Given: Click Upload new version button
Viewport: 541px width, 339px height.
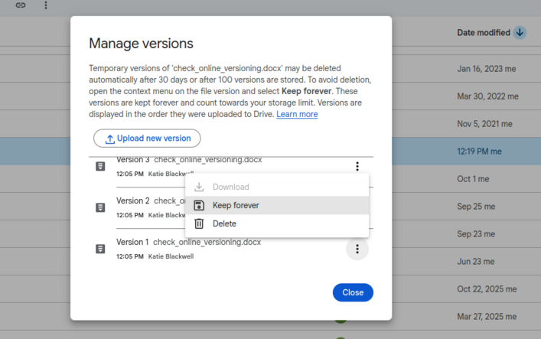Looking at the screenshot, I should coord(147,139).
